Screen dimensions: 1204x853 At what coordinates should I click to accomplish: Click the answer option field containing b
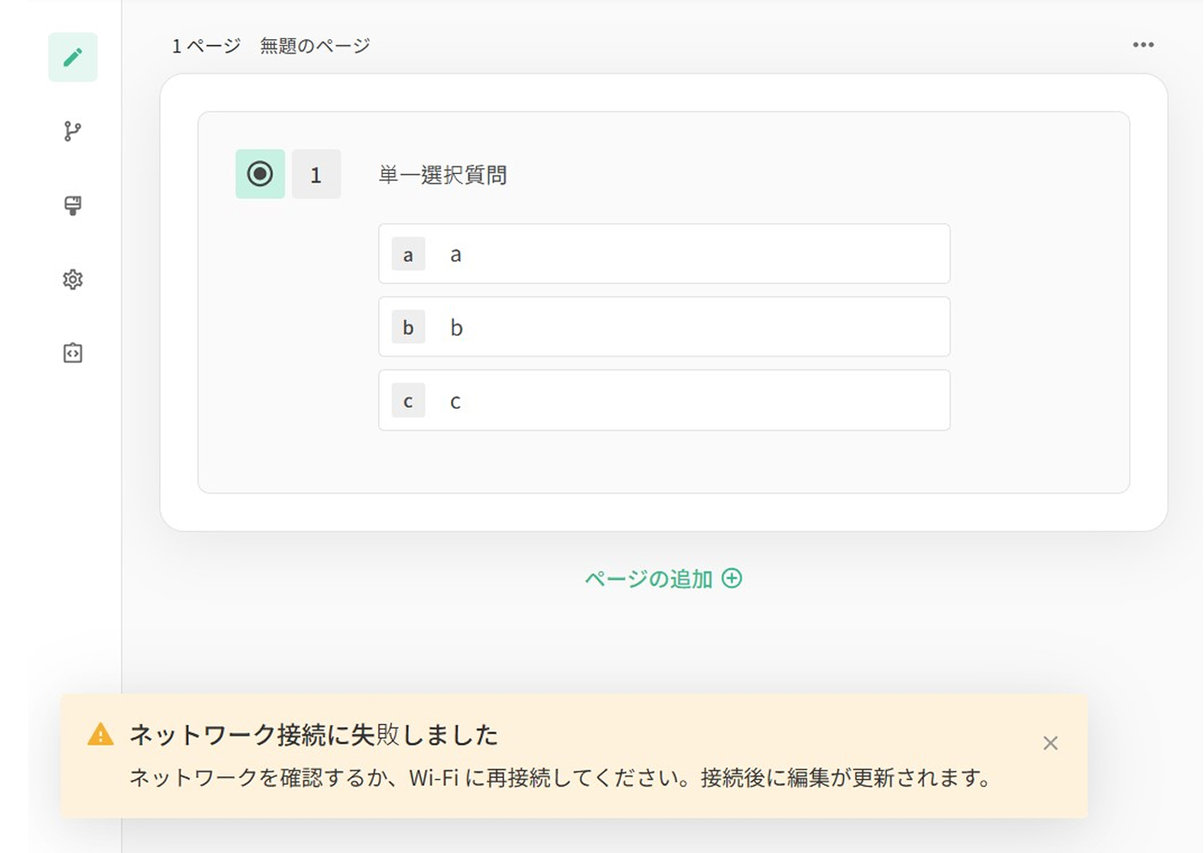664,326
